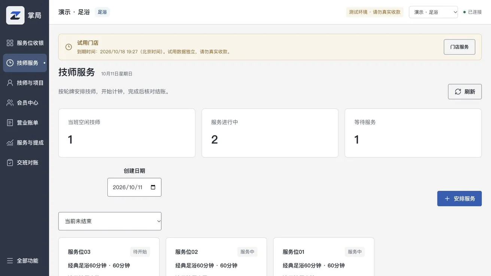Viewport: 491px width, 276px height.
Task: Open 交班对账 clipboard icon
Action: point(10,162)
